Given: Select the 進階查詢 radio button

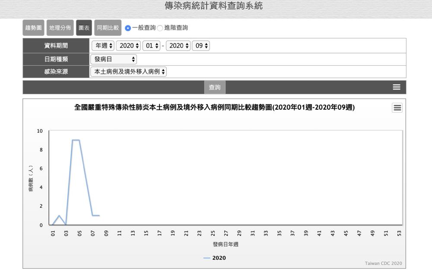Looking at the screenshot, I should click(160, 28).
